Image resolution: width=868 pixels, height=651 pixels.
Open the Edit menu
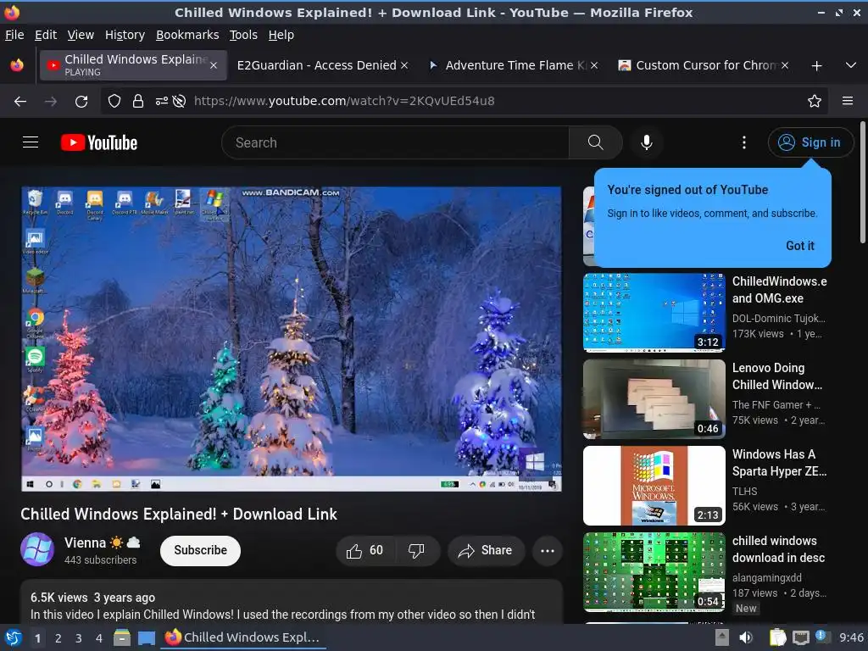pyautogui.click(x=46, y=35)
